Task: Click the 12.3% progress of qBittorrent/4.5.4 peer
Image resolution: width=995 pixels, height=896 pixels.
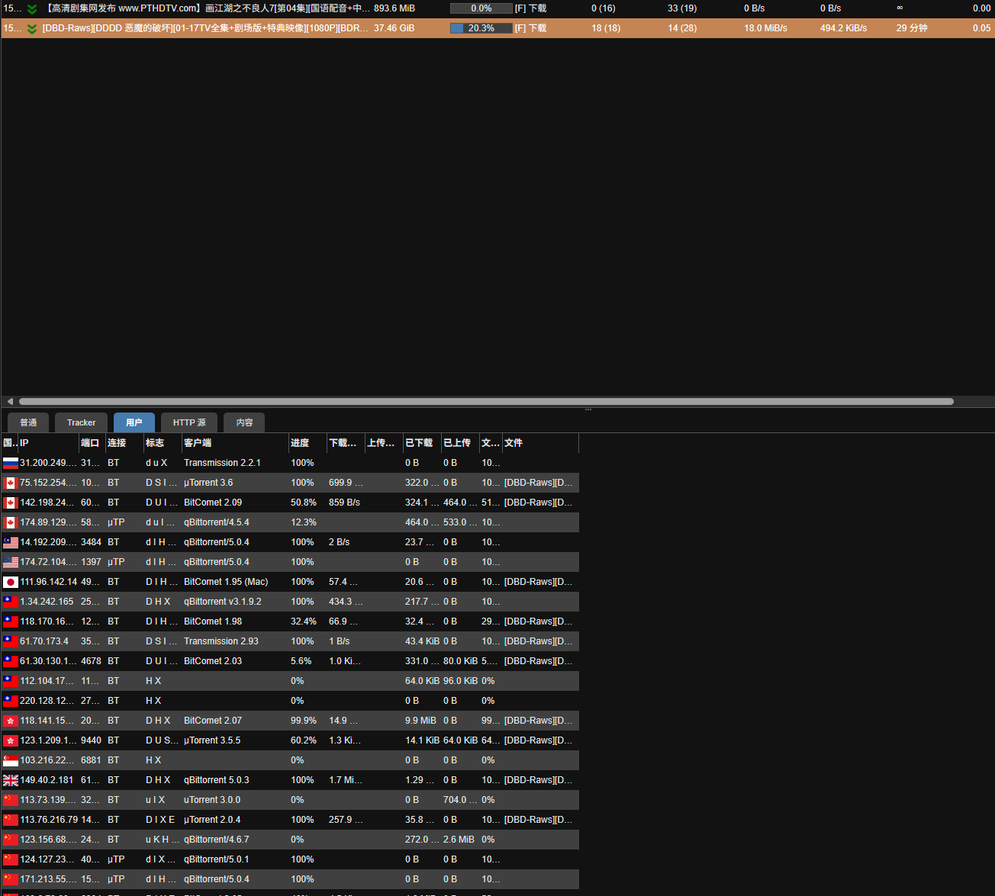Action: 304,522
